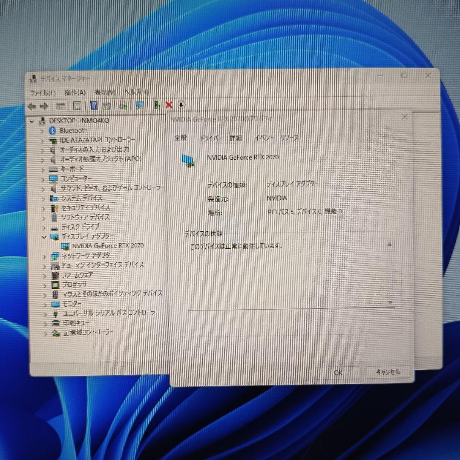
Task: Select the Bluetooth icon in the device tree
Action: click(52, 131)
